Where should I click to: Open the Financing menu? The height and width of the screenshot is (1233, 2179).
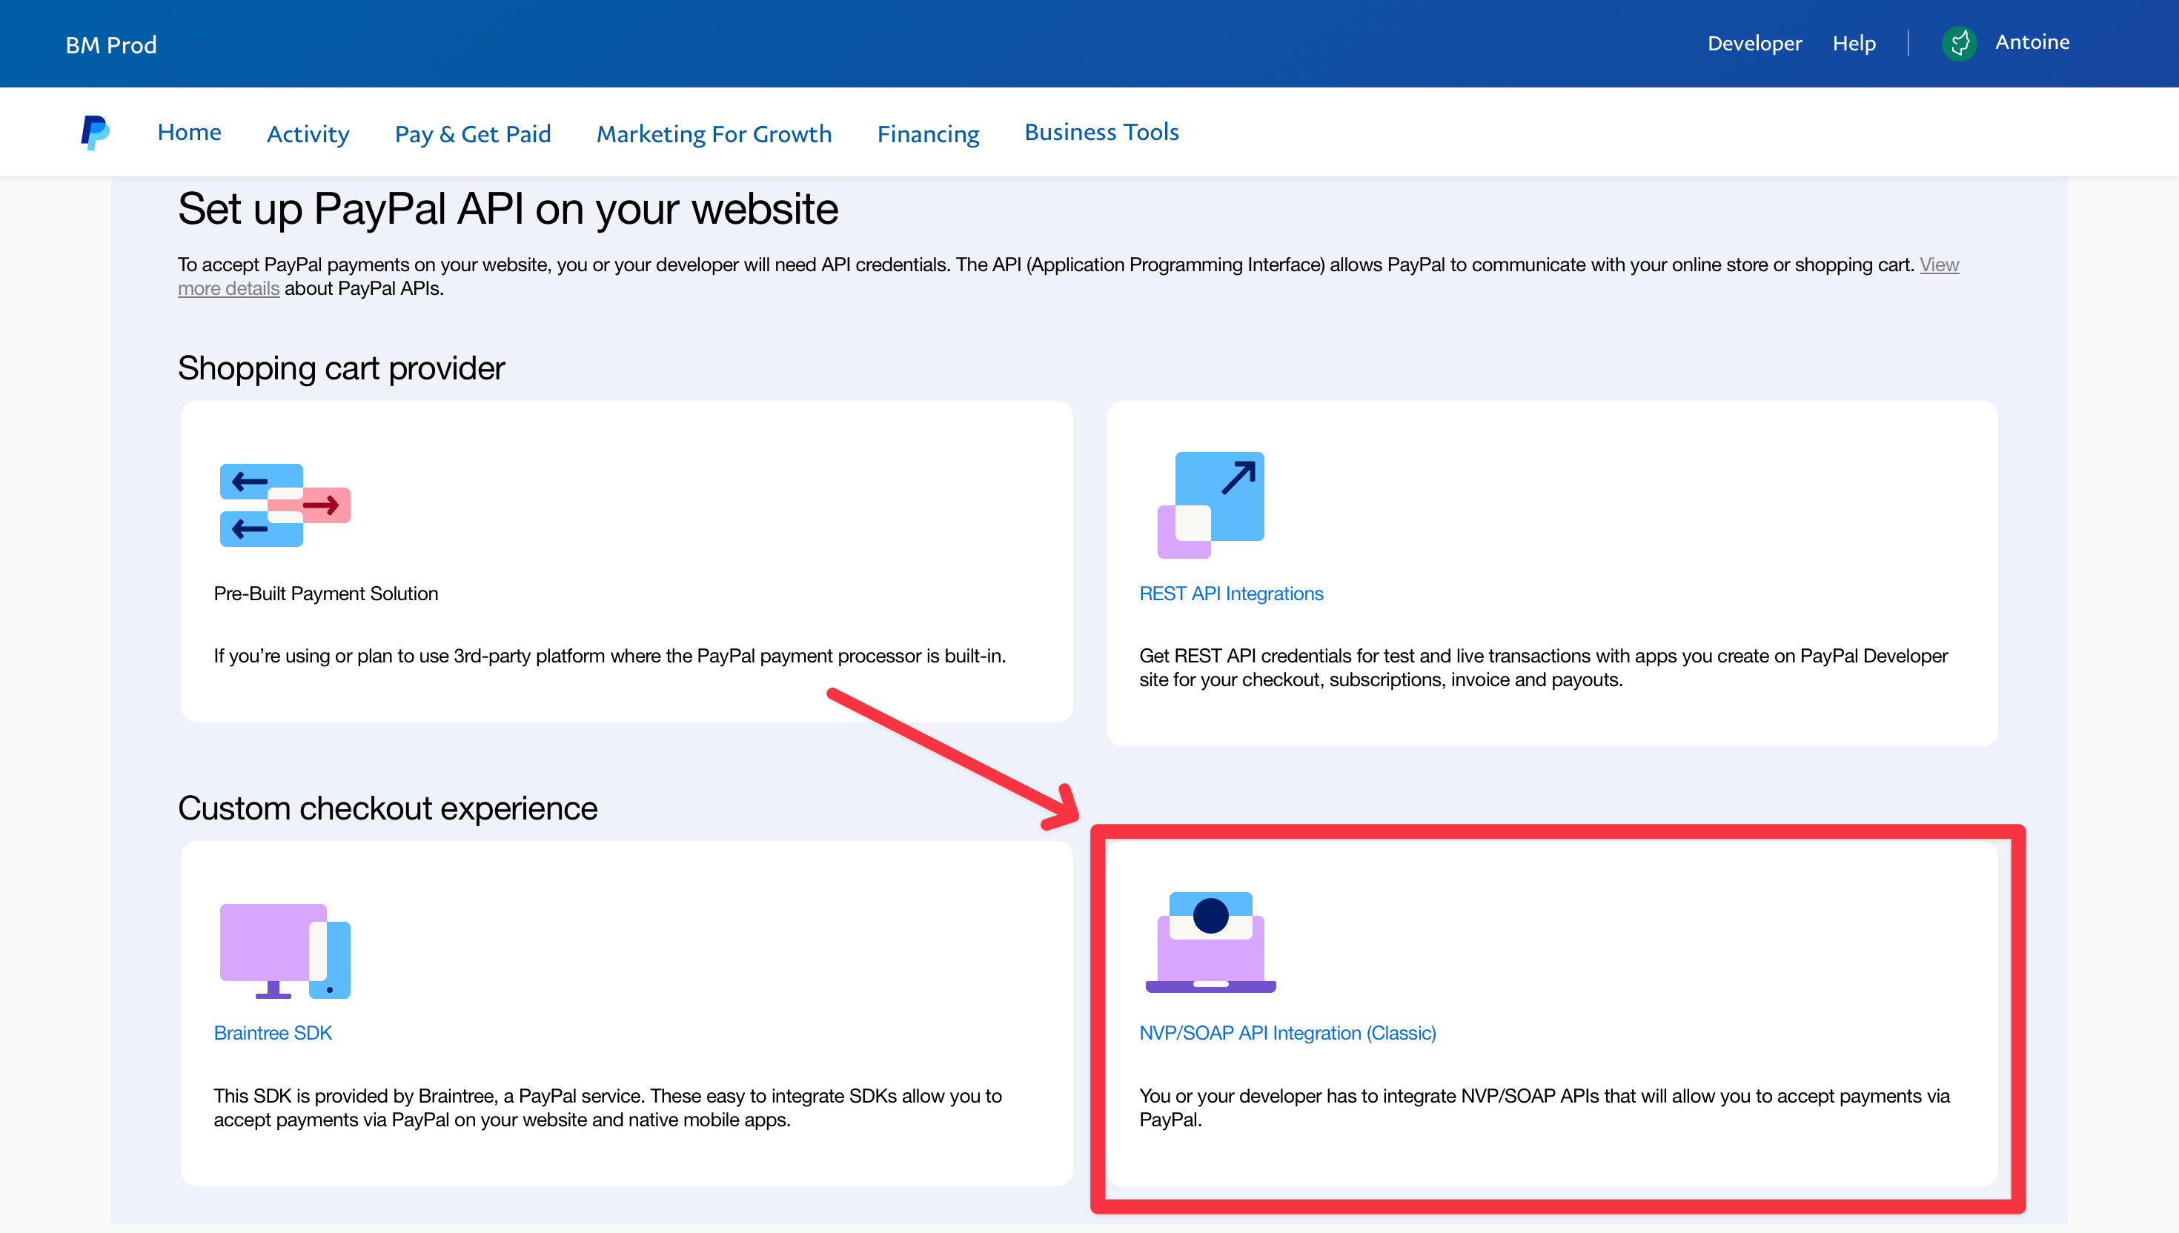click(927, 134)
